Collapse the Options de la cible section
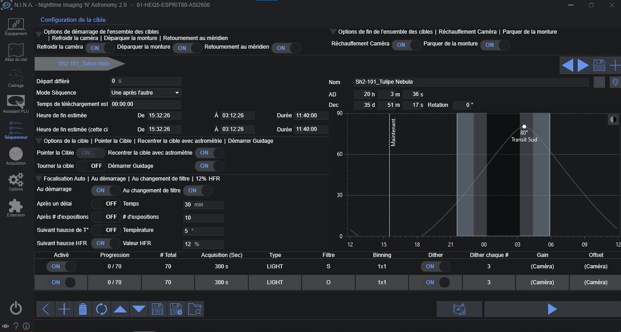 [39, 141]
